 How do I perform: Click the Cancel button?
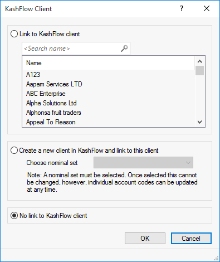pyautogui.click(x=191, y=238)
